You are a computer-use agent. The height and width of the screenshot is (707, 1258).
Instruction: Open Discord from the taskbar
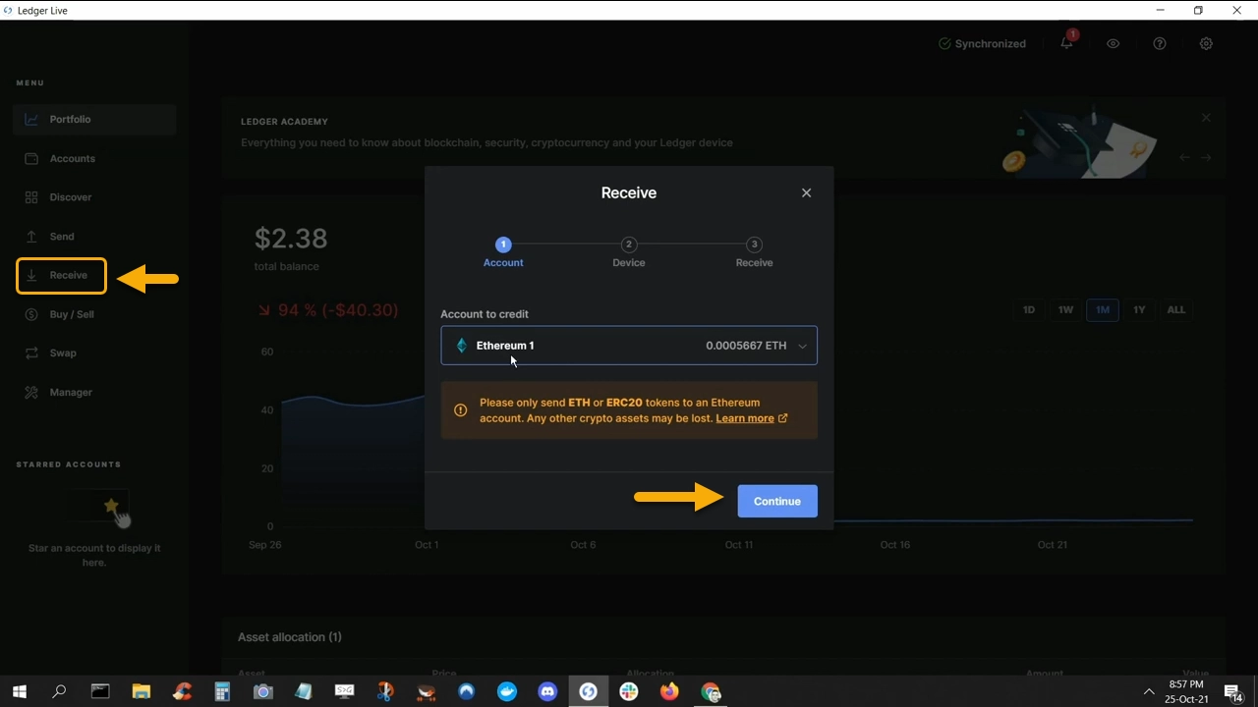tap(547, 691)
